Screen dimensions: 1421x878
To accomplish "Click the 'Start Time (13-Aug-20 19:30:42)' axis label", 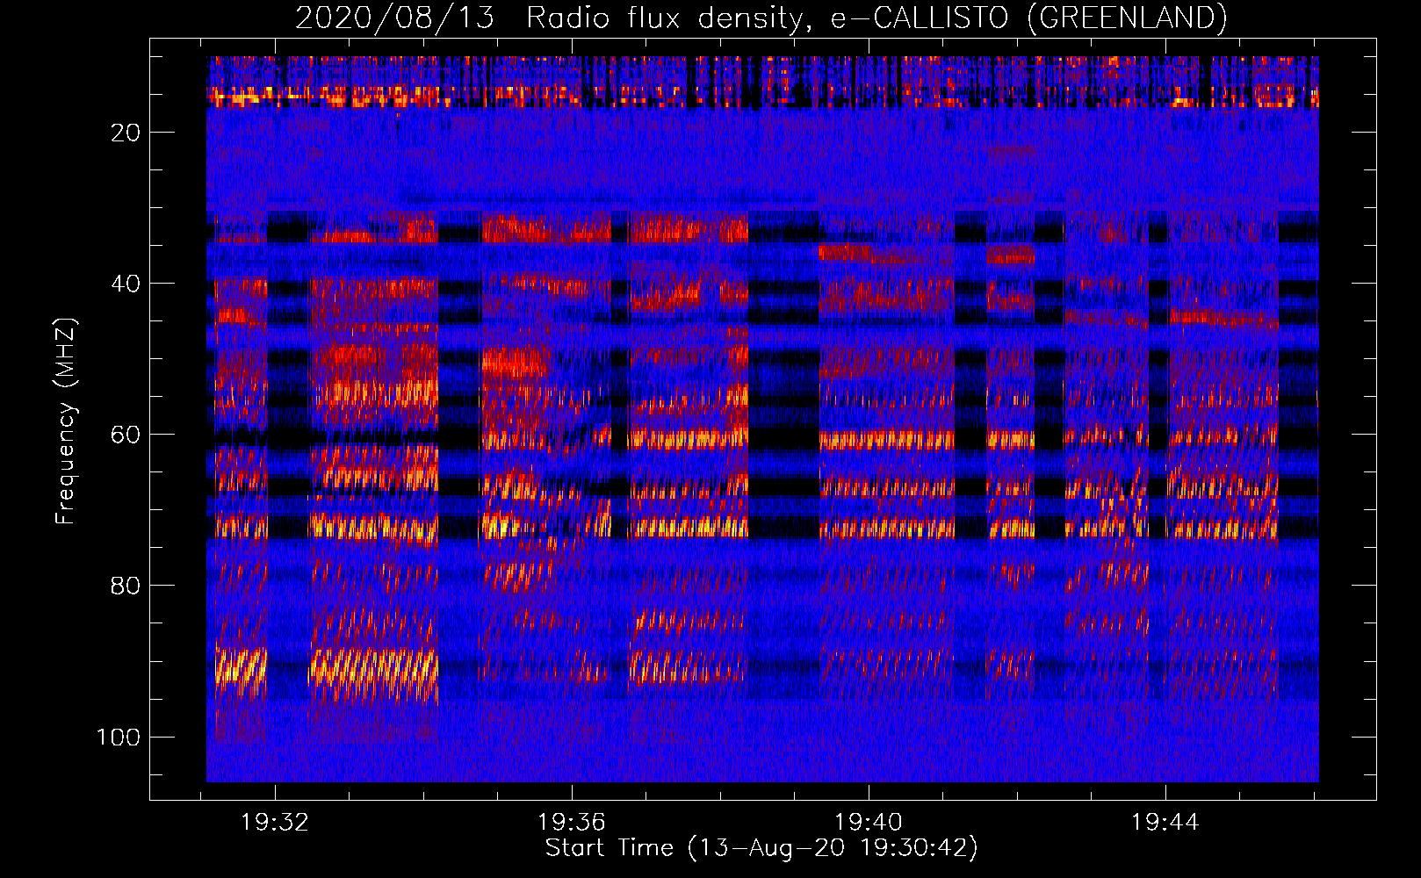I will click(x=761, y=848).
